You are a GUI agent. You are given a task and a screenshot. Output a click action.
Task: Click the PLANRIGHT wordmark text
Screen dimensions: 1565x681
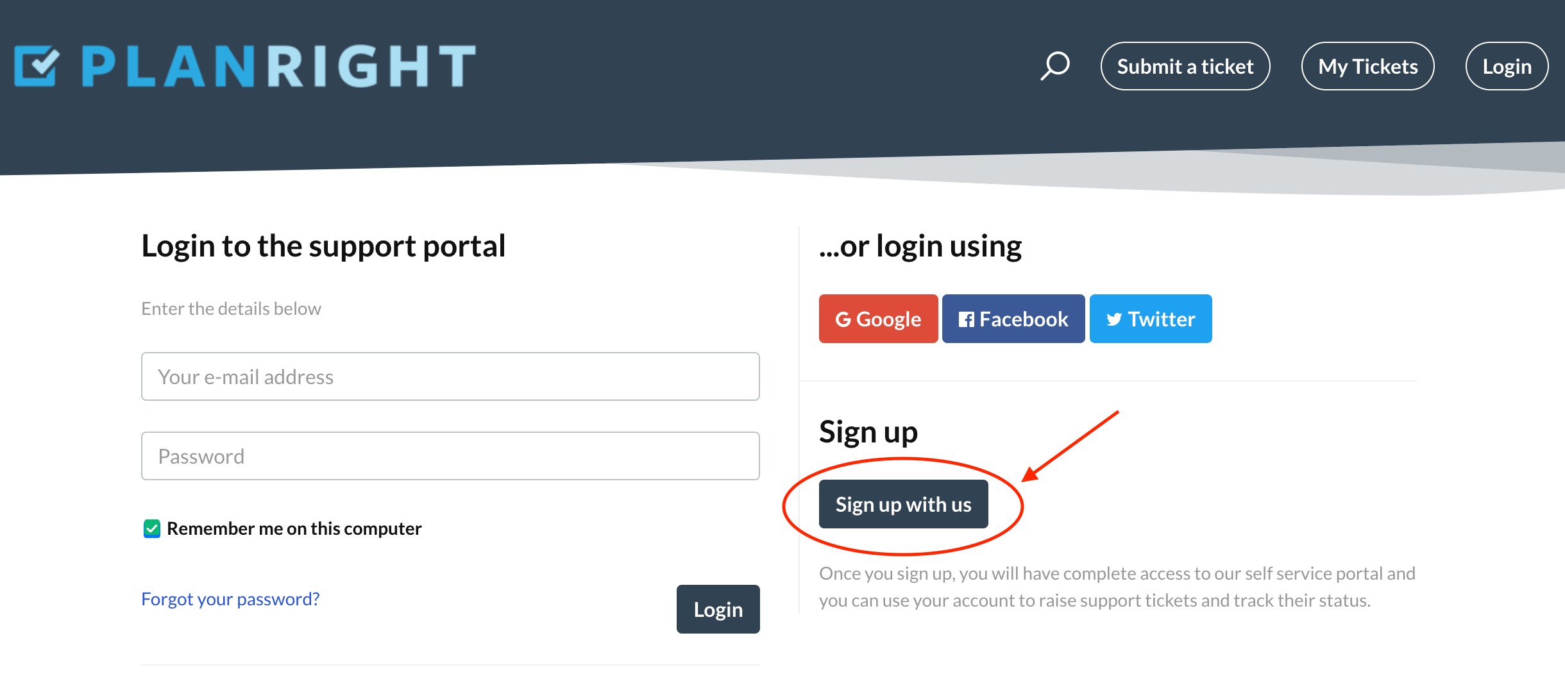(278, 66)
